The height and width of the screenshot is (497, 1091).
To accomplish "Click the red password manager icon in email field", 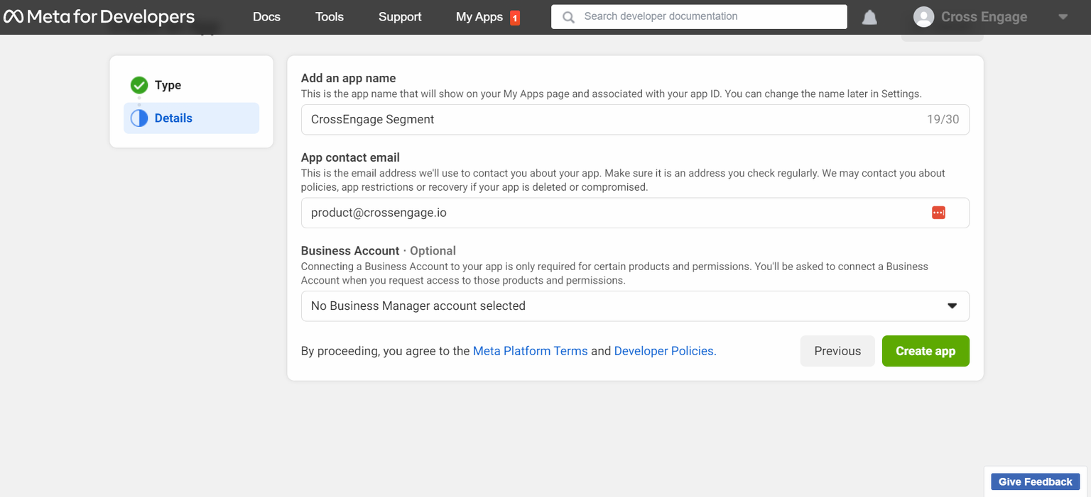I will tap(938, 213).
